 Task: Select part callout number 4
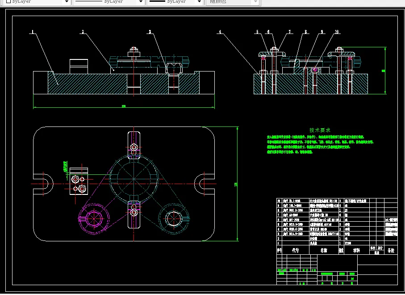coord(220,32)
